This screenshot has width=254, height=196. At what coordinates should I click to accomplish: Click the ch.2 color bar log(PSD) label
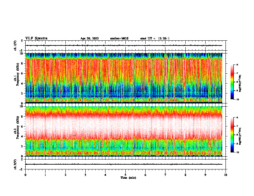240,136
